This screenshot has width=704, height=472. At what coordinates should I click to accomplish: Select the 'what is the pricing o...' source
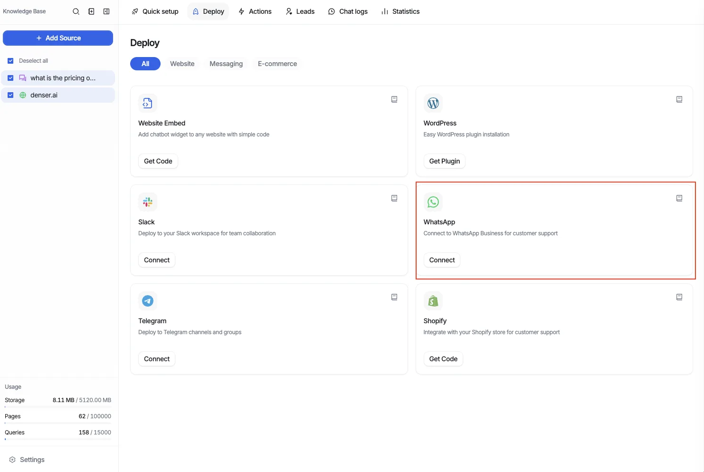[58, 78]
